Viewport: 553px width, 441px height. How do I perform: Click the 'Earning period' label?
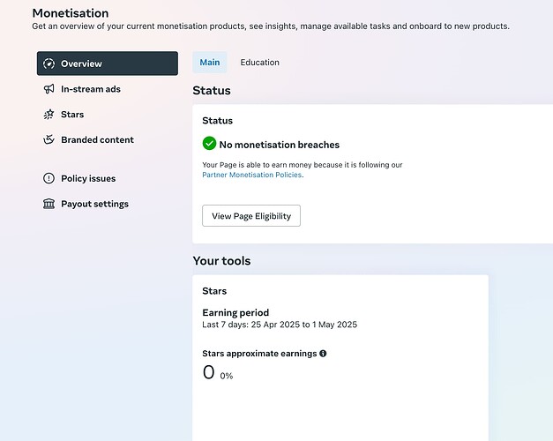click(x=235, y=312)
